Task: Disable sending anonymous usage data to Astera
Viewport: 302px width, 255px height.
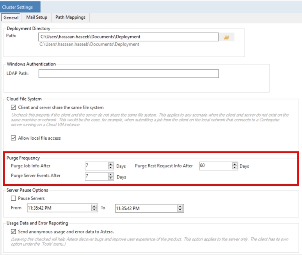Action: coord(14,232)
